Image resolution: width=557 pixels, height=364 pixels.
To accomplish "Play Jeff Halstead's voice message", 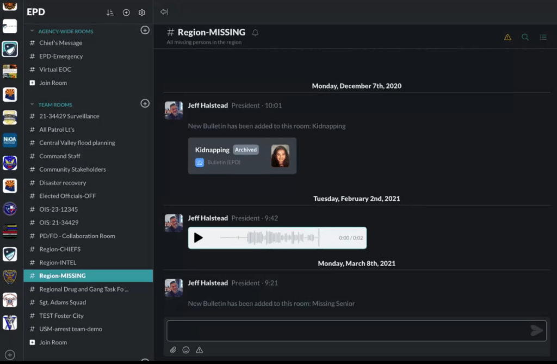I will (198, 237).
